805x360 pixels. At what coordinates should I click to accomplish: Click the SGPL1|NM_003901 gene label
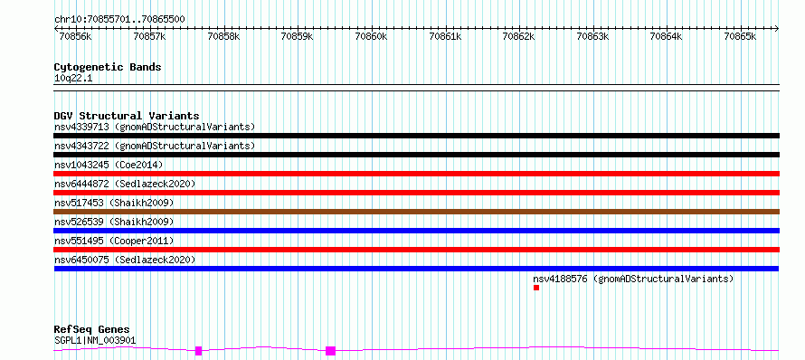[x=95, y=340]
